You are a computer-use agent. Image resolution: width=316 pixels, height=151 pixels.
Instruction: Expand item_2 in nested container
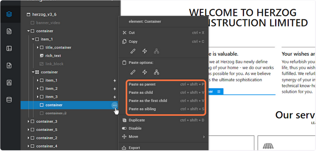pos(38,89)
